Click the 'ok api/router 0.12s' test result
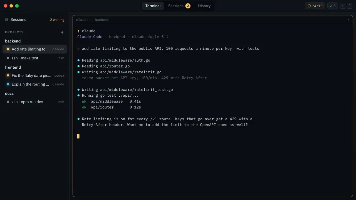The height and width of the screenshot is (200, 356). [x=111, y=107]
